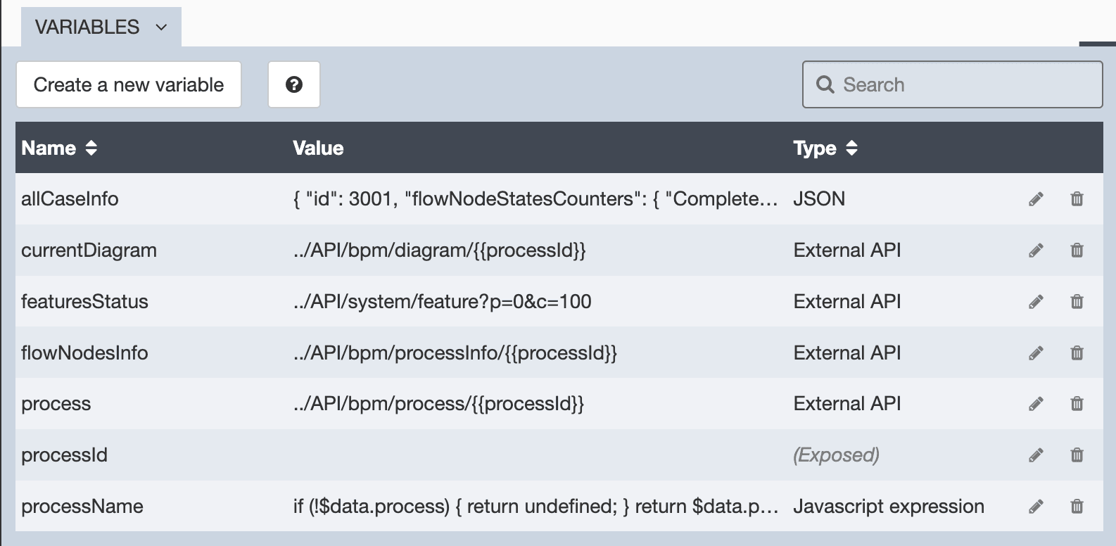The image size is (1116, 546).
Task: Delete the flowNodesInfo variable
Action: (1076, 353)
